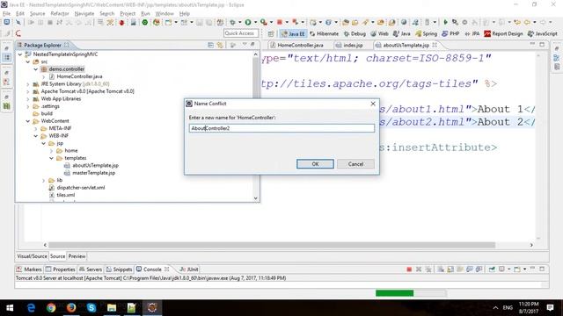Click the editor horizontal scrollbar
Viewport: 563px width, 316px height.
point(272,245)
